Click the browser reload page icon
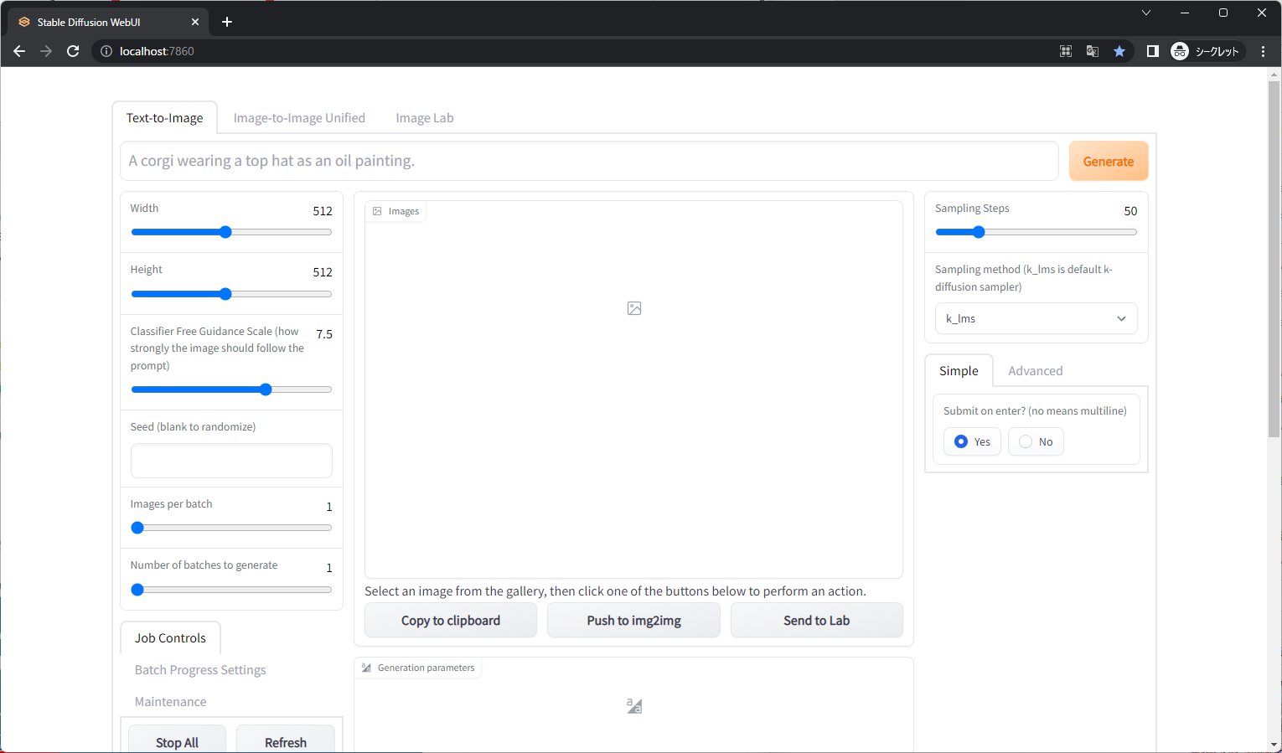1282x753 pixels. tap(73, 51)
